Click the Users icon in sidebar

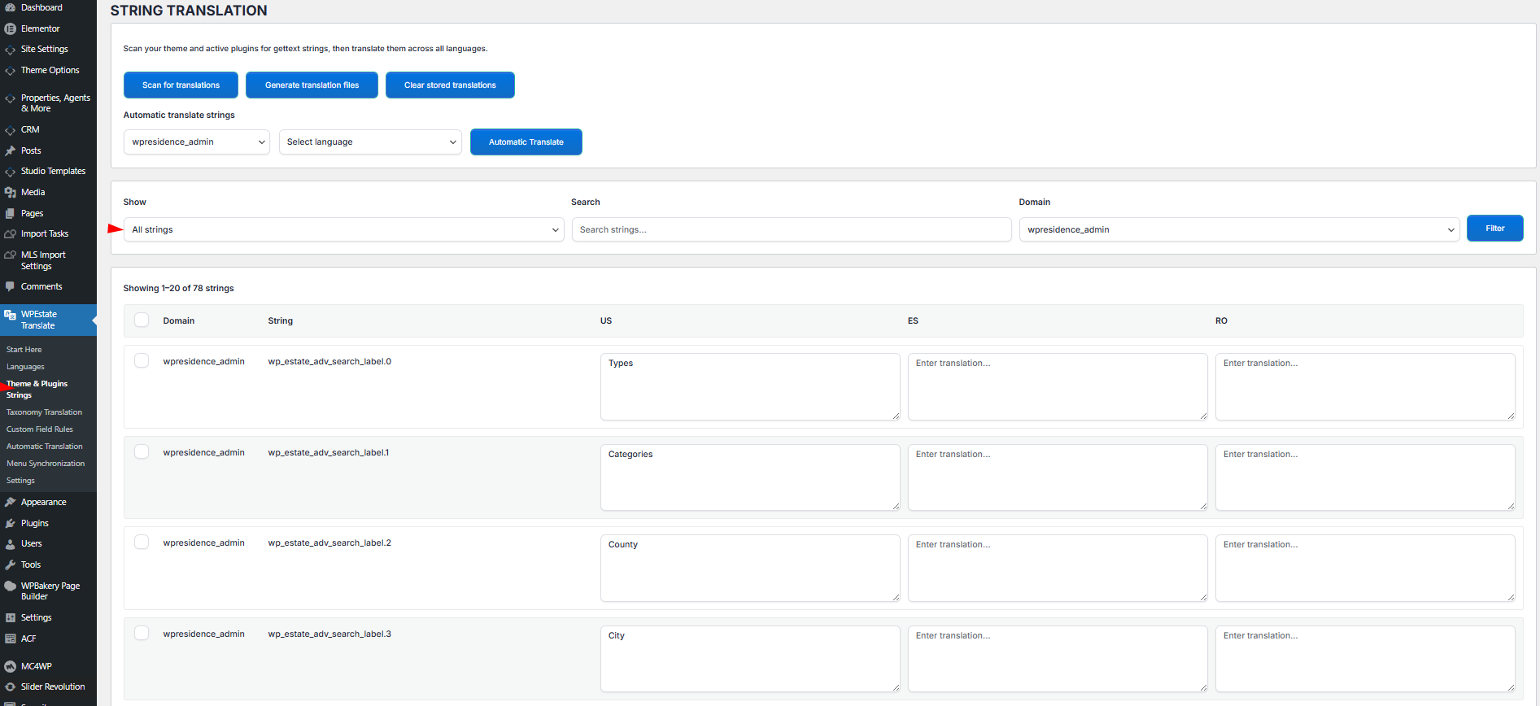pos(10,544)
